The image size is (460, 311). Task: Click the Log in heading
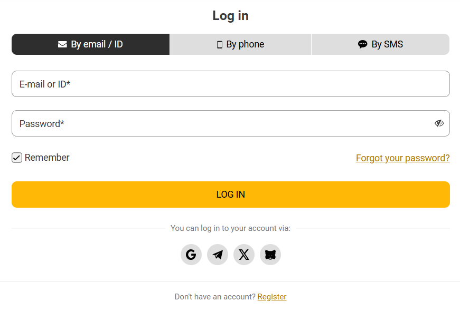(230, 16)
